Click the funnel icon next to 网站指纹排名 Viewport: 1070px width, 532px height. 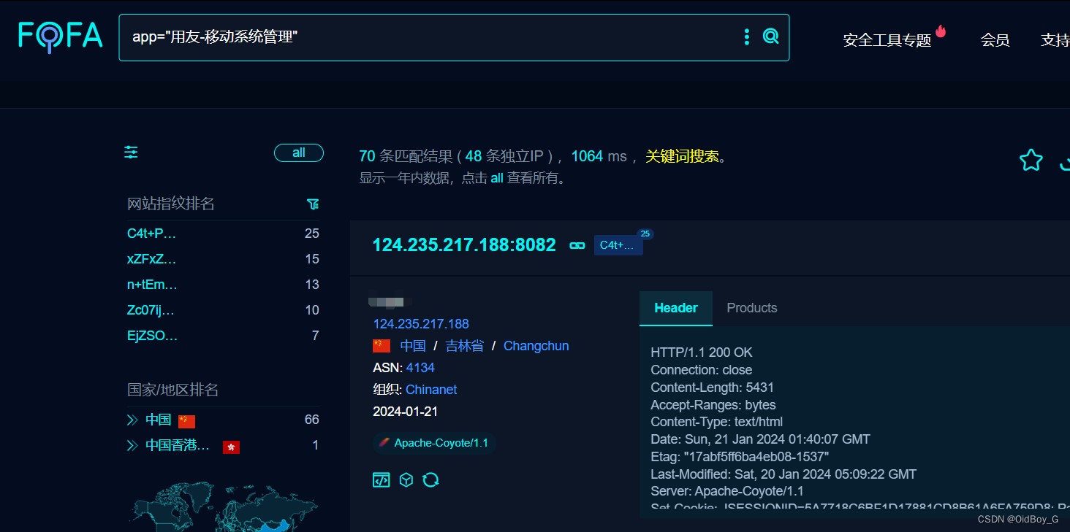313,204
